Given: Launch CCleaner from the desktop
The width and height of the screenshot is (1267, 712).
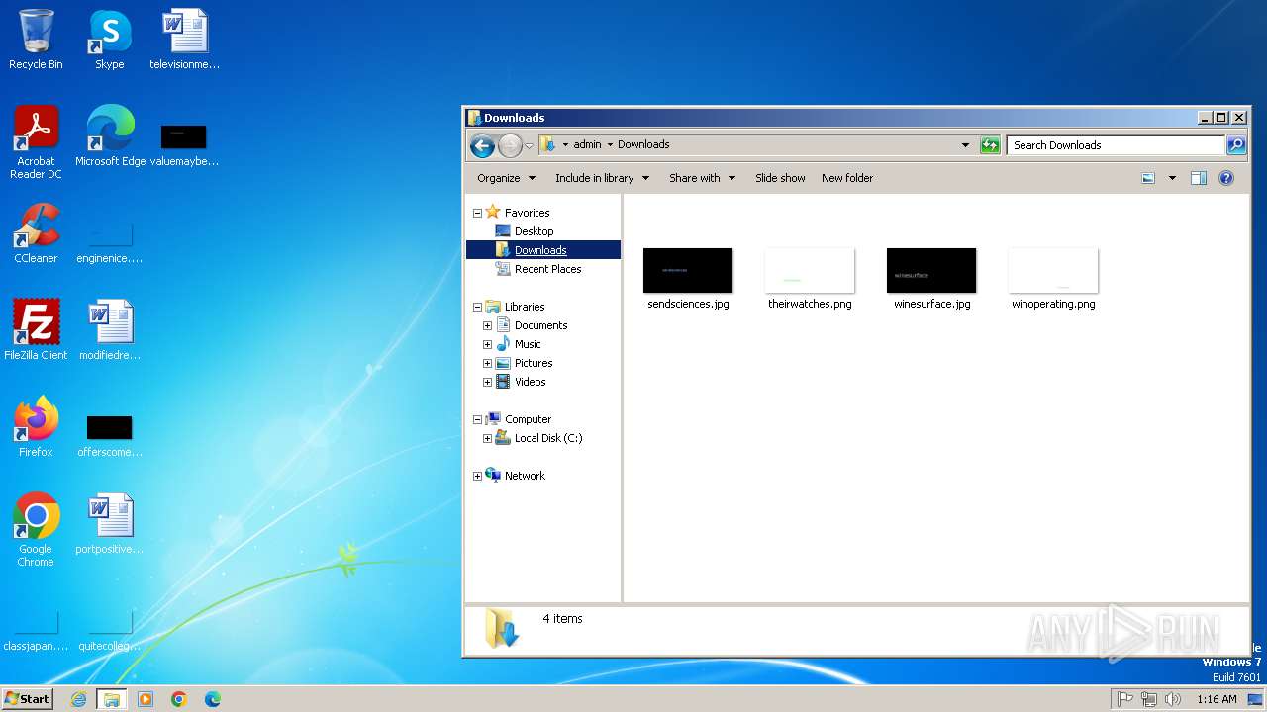Looking at the screenshot, I should click(x=36, y=233).
